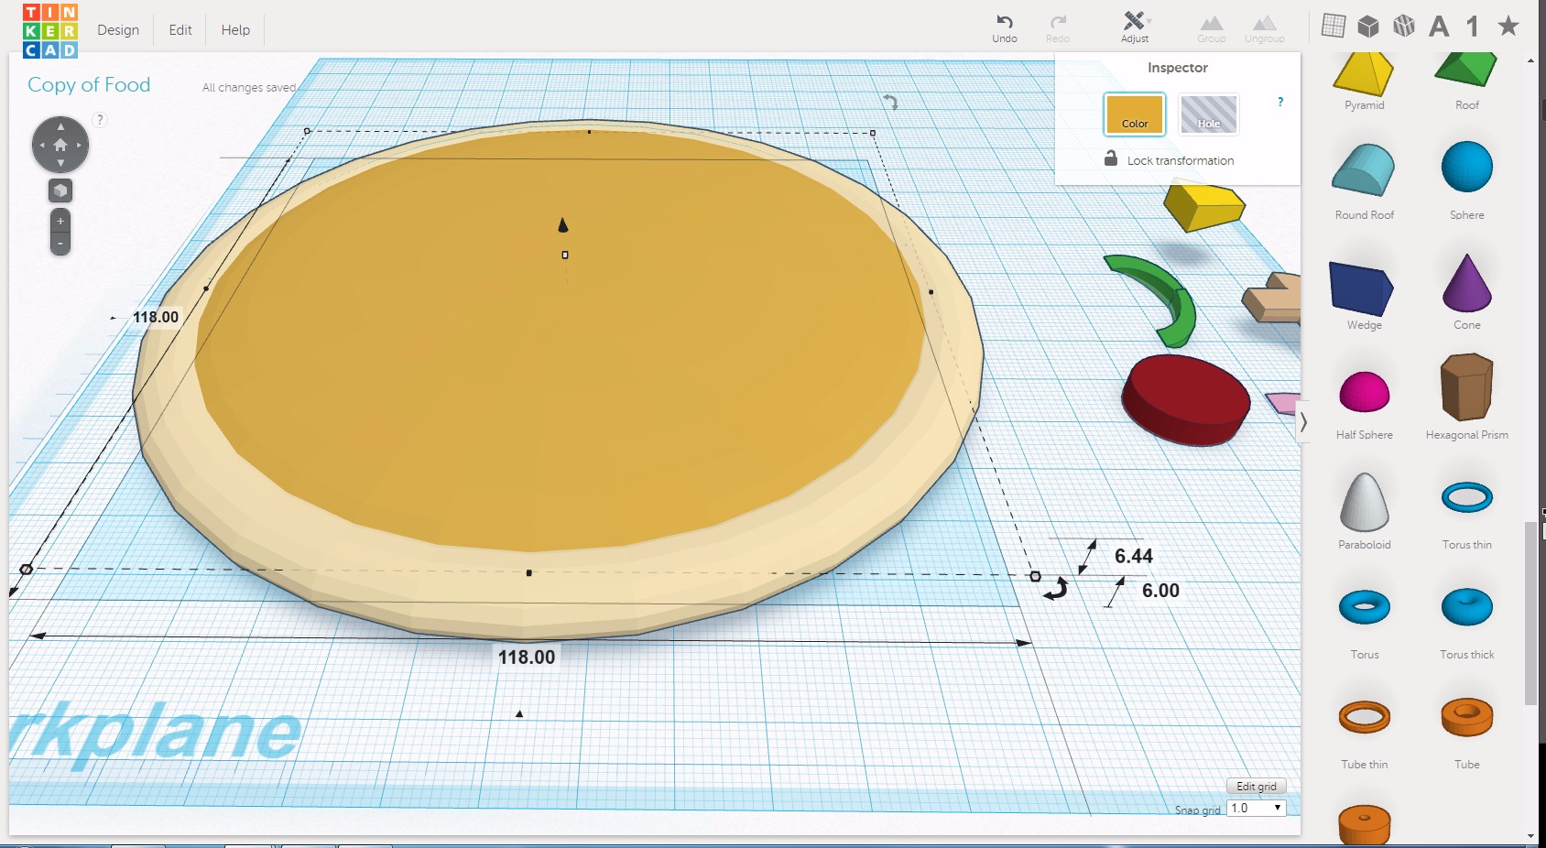Select the solid cube shapes icon

click(1368, 26)
